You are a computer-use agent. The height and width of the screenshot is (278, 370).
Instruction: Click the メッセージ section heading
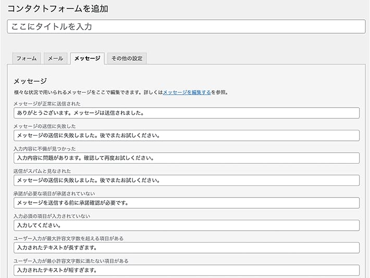(x=30, y=81)
